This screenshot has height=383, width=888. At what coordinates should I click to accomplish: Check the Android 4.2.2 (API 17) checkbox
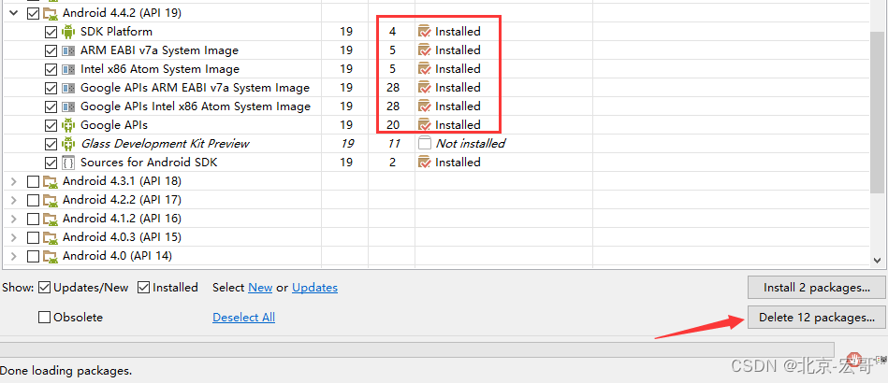(x=33, y=200)
